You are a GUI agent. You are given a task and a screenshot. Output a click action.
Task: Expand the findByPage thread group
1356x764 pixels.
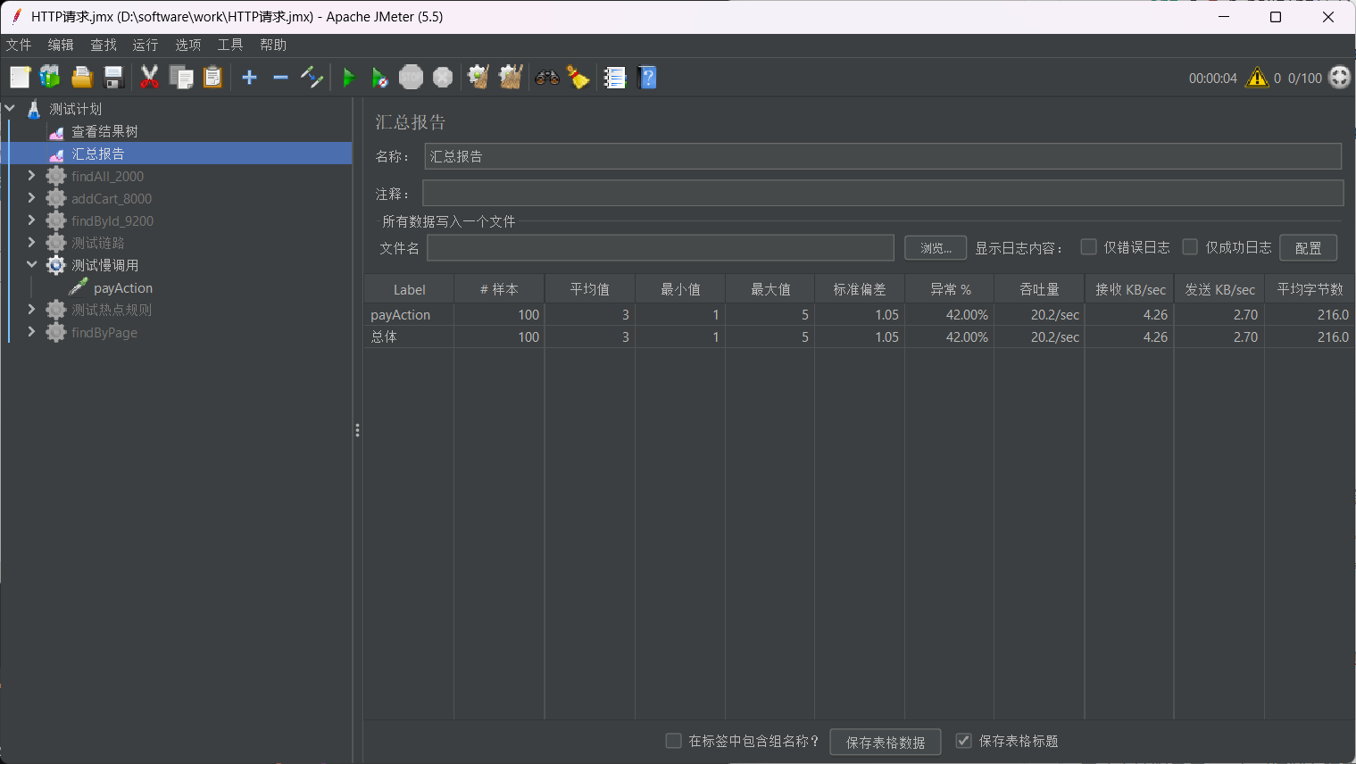point(31,332)
